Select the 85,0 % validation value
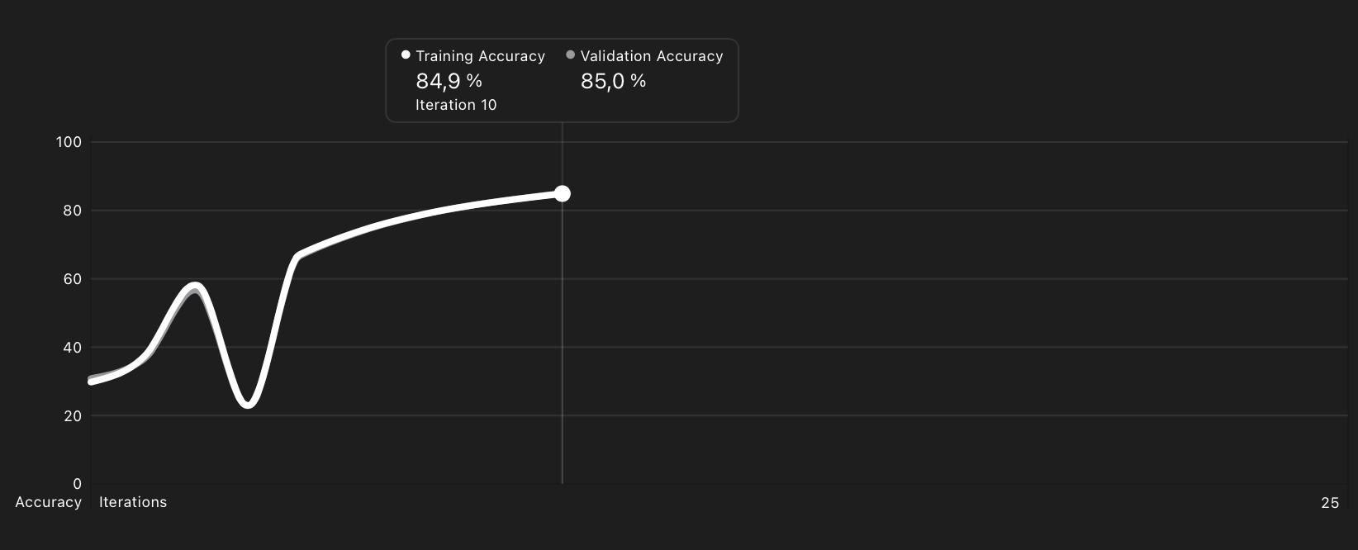 (613, 81)
